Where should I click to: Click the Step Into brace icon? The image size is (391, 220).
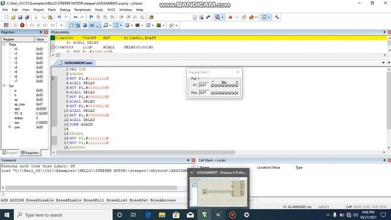point(32,25)
